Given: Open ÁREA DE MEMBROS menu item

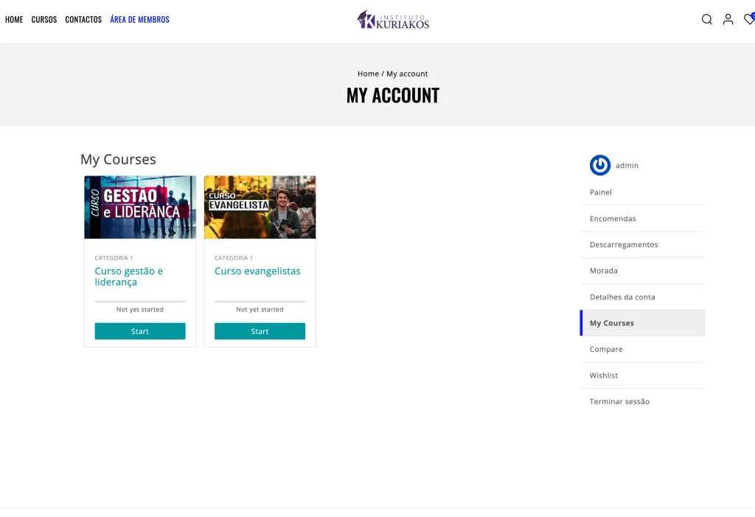Looking at the screenshot, I should (139, 20).
